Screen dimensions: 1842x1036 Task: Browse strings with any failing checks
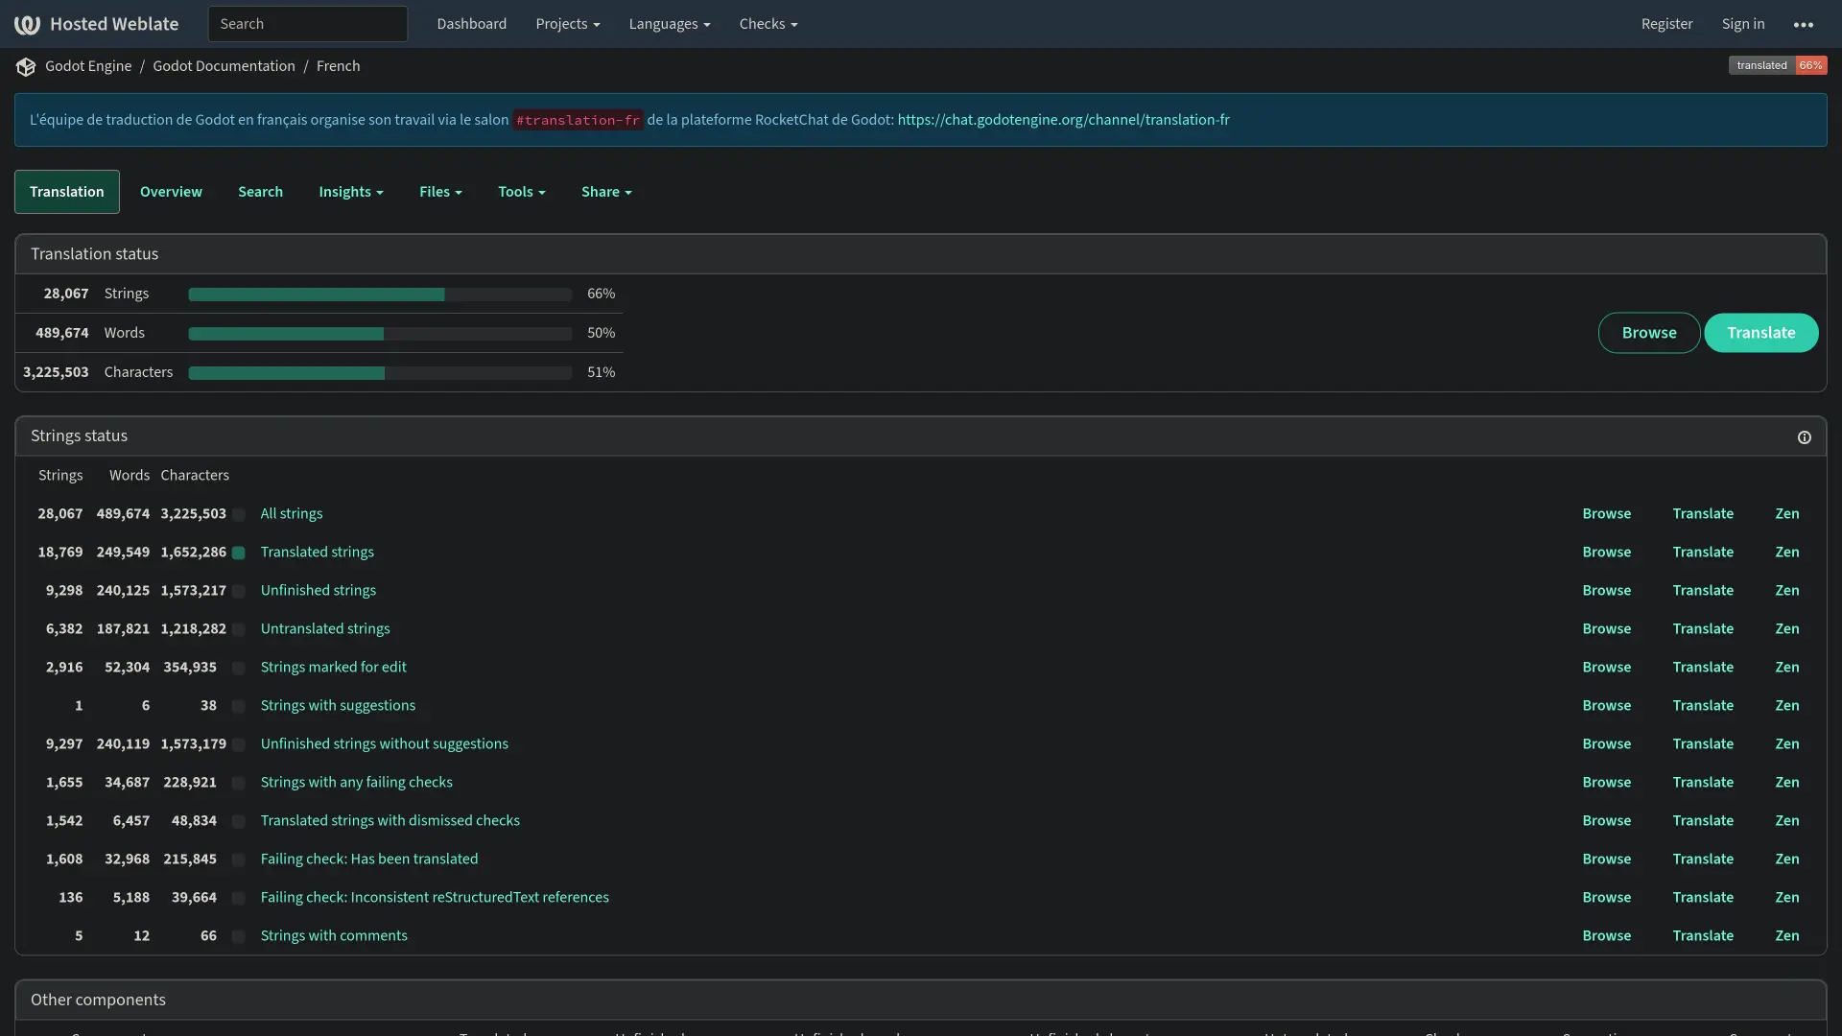pyautogui.click(x=1606, y=782)
